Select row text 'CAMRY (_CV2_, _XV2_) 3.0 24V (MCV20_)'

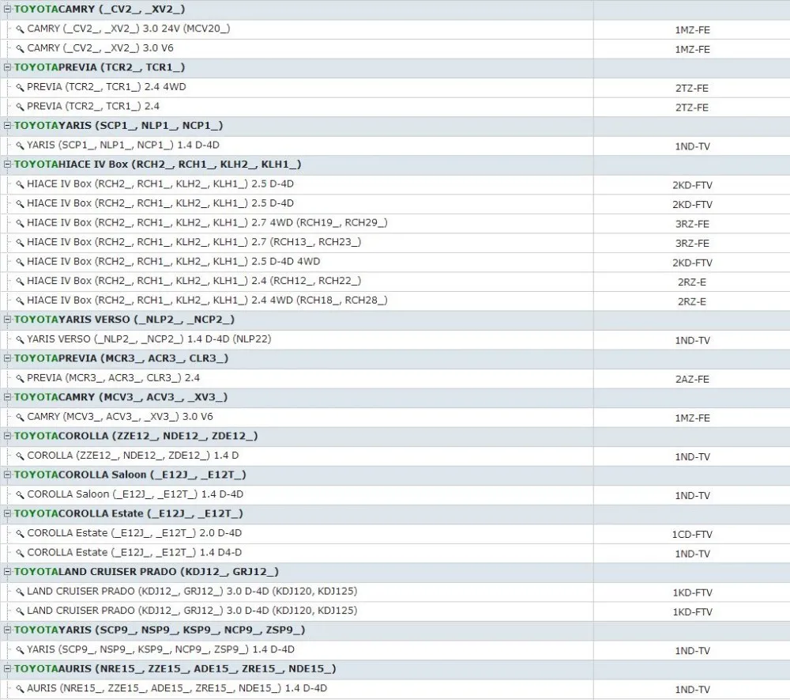tap(129, 28)
